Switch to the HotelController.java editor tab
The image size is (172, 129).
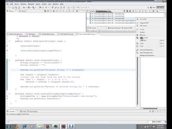[15, 34]
